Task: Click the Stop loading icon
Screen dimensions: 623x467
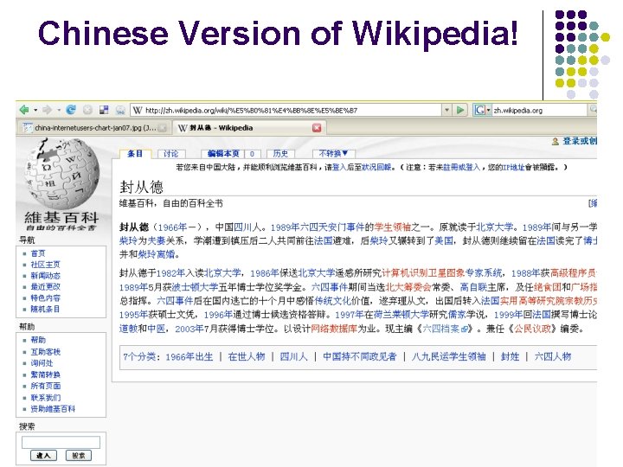Action: pyautogui.click(x=87, y=110)
